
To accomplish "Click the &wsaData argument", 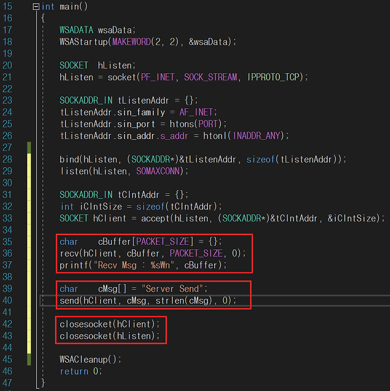I will [x=208, y=42].
